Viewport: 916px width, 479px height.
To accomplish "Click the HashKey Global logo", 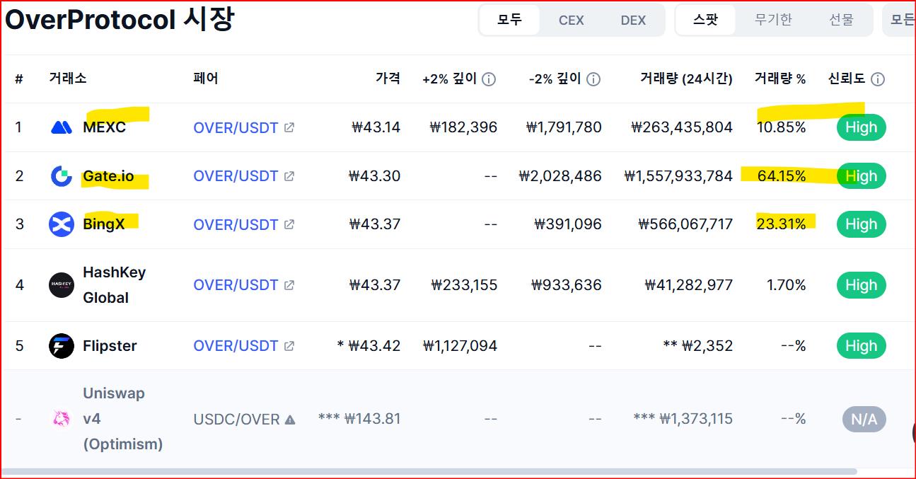I will [x=62, y=285].
